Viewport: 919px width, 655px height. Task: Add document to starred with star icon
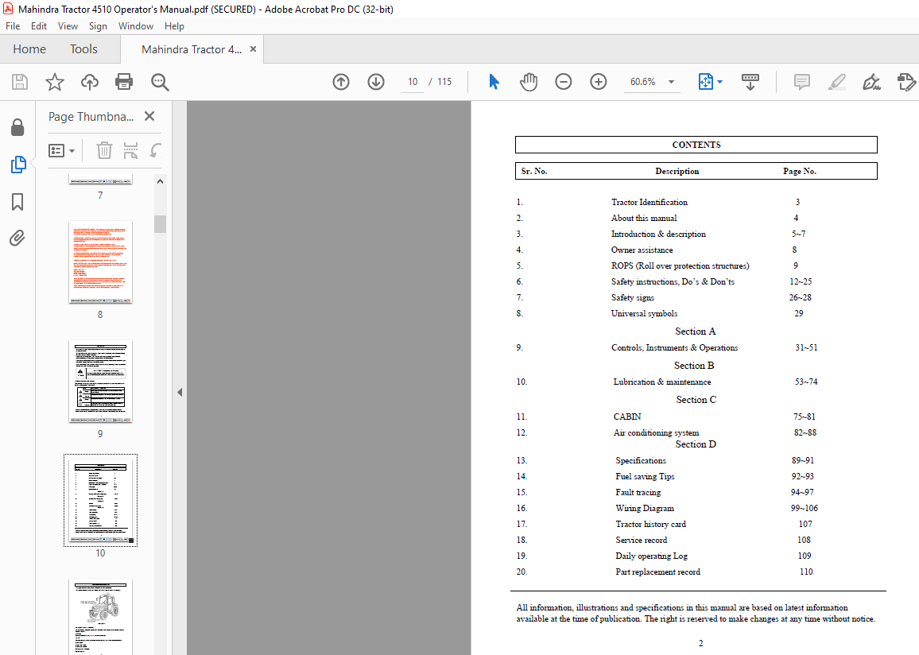click(55, 82)
